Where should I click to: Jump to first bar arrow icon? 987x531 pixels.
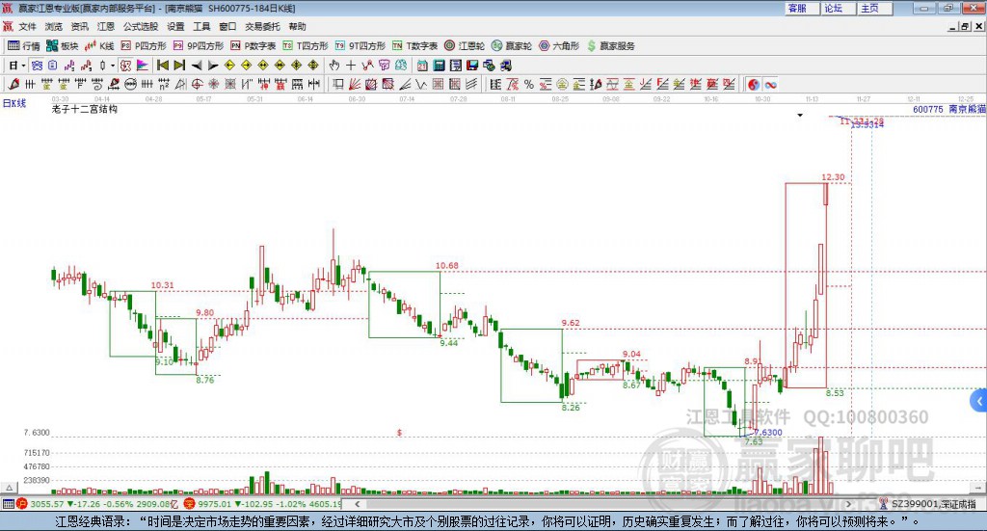coord(162,66)
